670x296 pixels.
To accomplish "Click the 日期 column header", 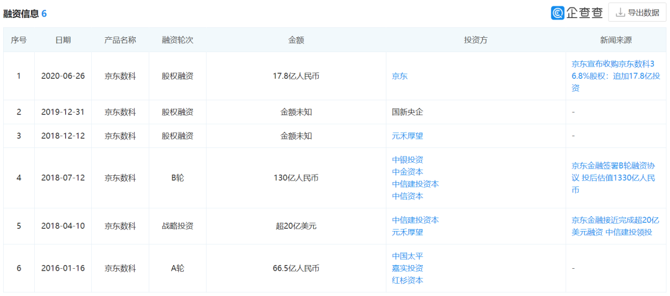I will click(63, 40).
